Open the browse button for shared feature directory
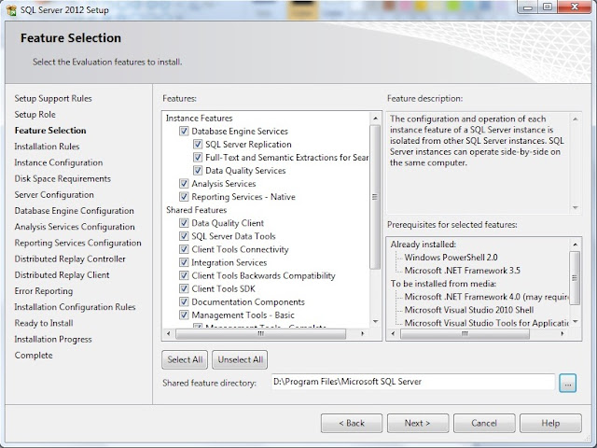This screenshot has height=448, width=597. click(568, 384)
